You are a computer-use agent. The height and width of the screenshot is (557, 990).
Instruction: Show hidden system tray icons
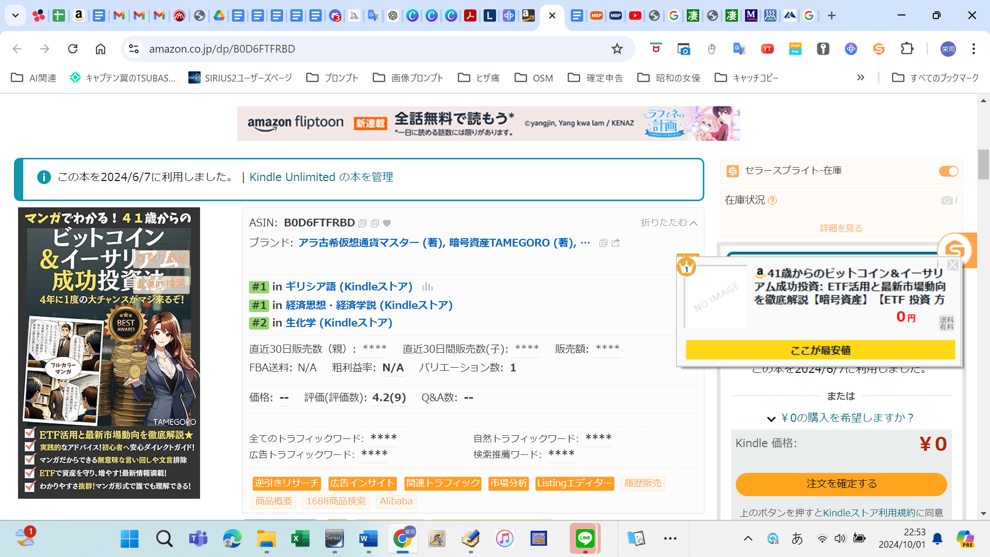tap(748, 538)
